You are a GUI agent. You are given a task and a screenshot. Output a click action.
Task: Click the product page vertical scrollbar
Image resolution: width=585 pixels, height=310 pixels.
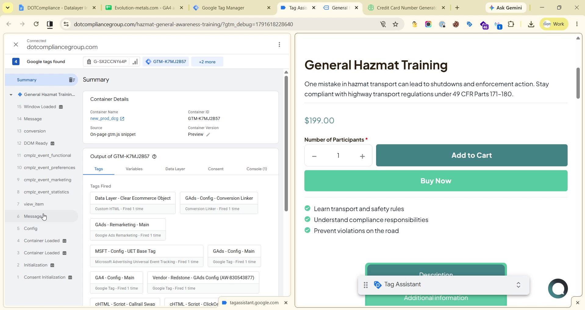click(578, 83)
